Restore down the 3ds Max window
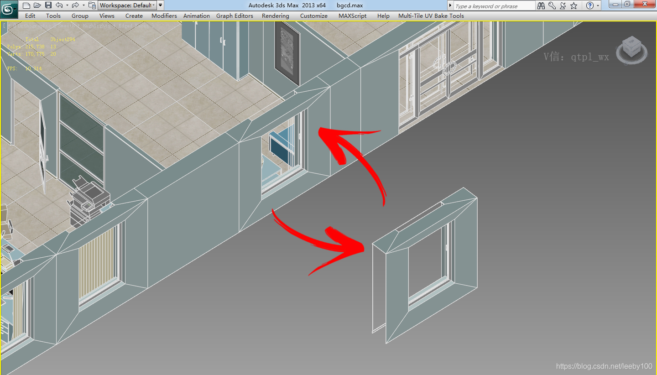This screenshot has height=375, width=657. (x=628, y=5)
